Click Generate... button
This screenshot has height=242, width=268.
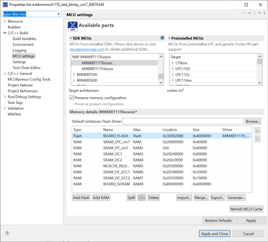point(236,198)
